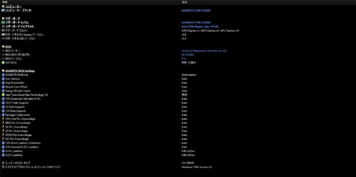Click the USB version icon
Image resolution: width=356 pixels, height=177 pixels.
(x=3, y=38)
